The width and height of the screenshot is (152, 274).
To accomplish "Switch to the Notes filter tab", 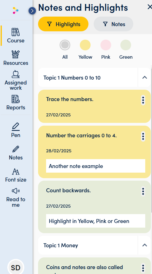I will coord(114,24).
